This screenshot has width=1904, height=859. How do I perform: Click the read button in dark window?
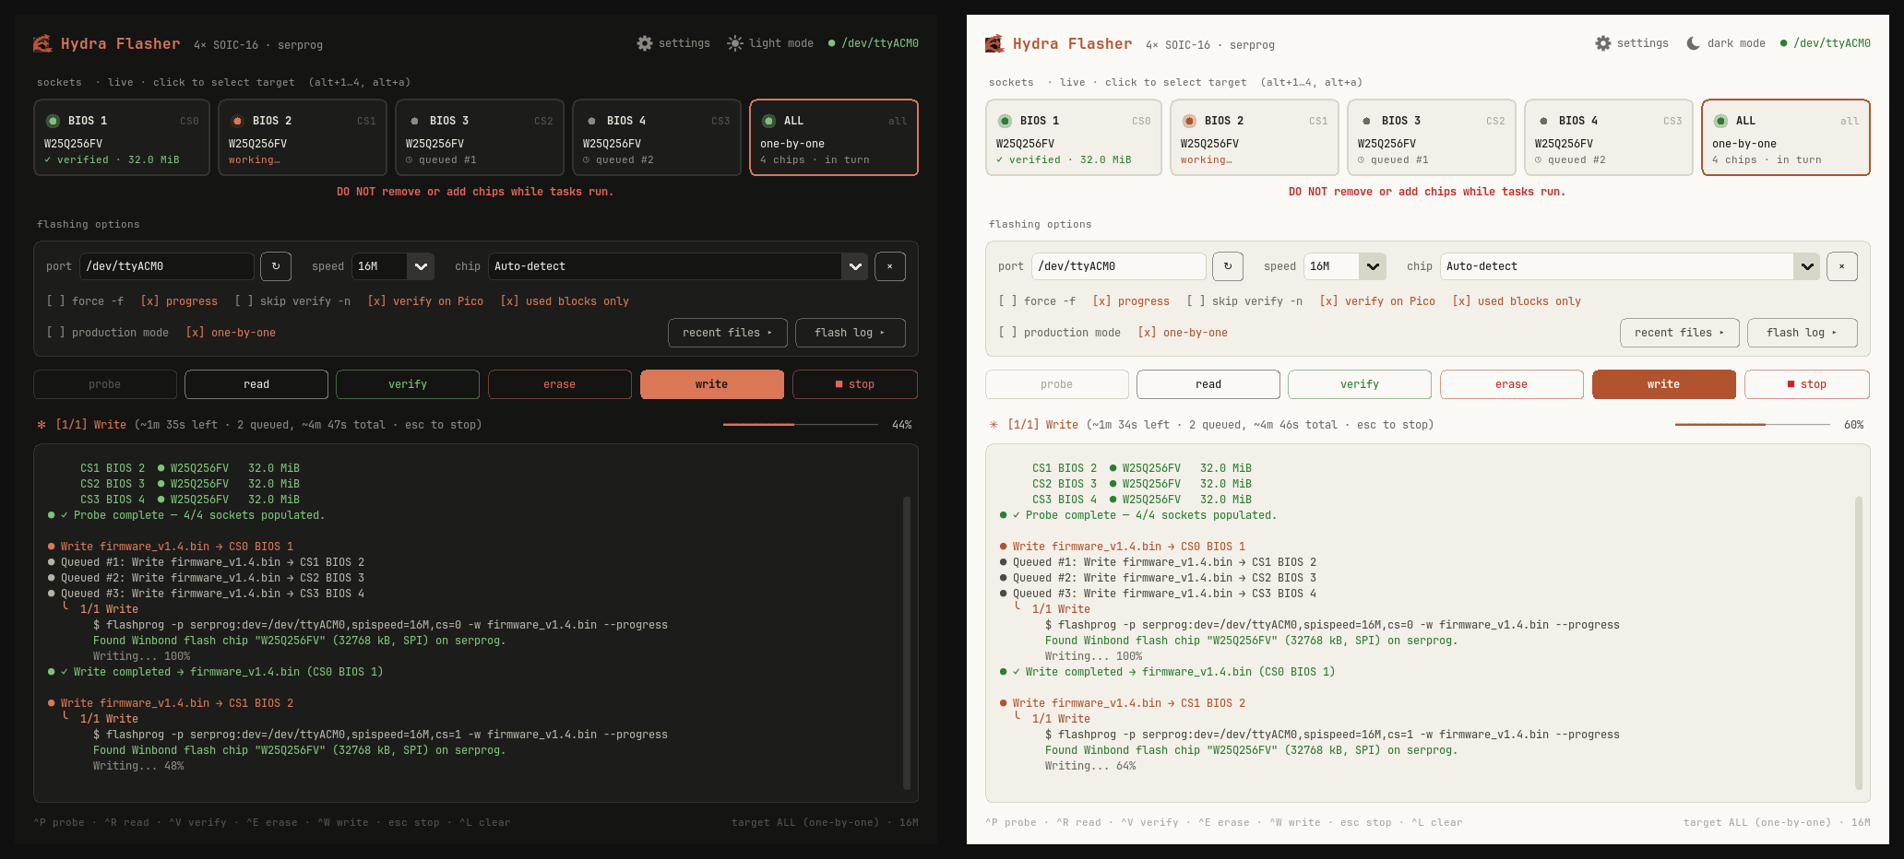coord(256,384)
